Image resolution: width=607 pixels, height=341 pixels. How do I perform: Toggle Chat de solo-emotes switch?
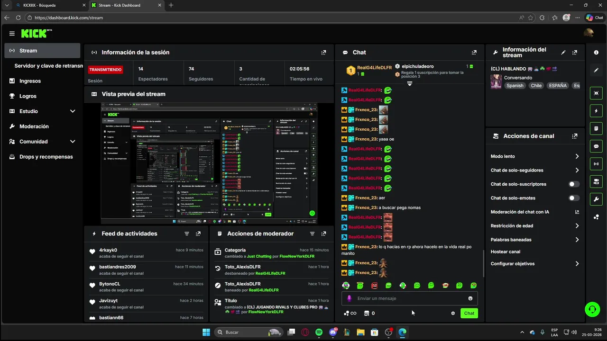[574, 198]
